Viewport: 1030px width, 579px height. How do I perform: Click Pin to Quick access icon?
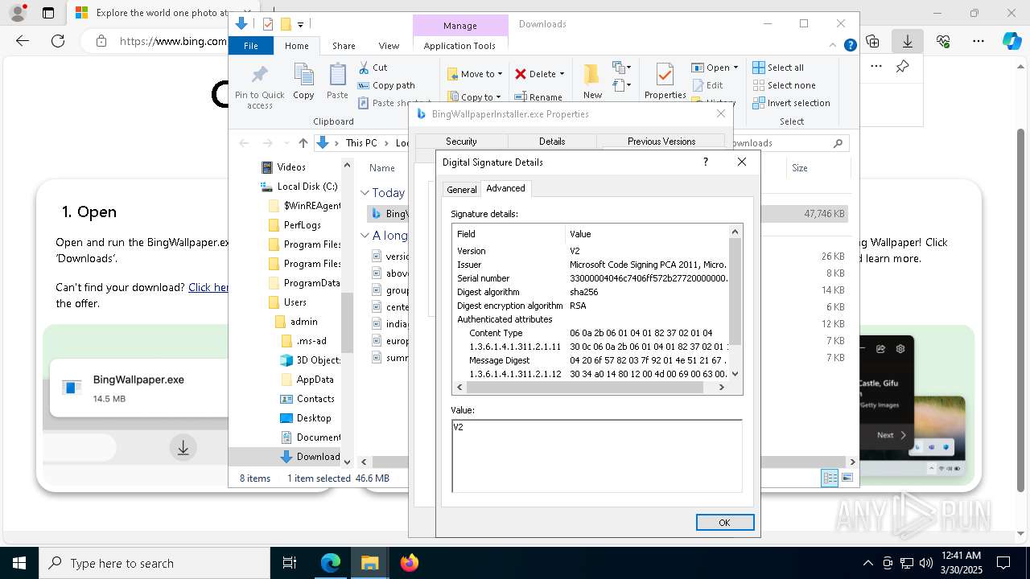point(259,86)
